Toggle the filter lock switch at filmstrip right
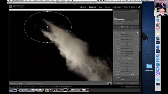 [140, 87]
